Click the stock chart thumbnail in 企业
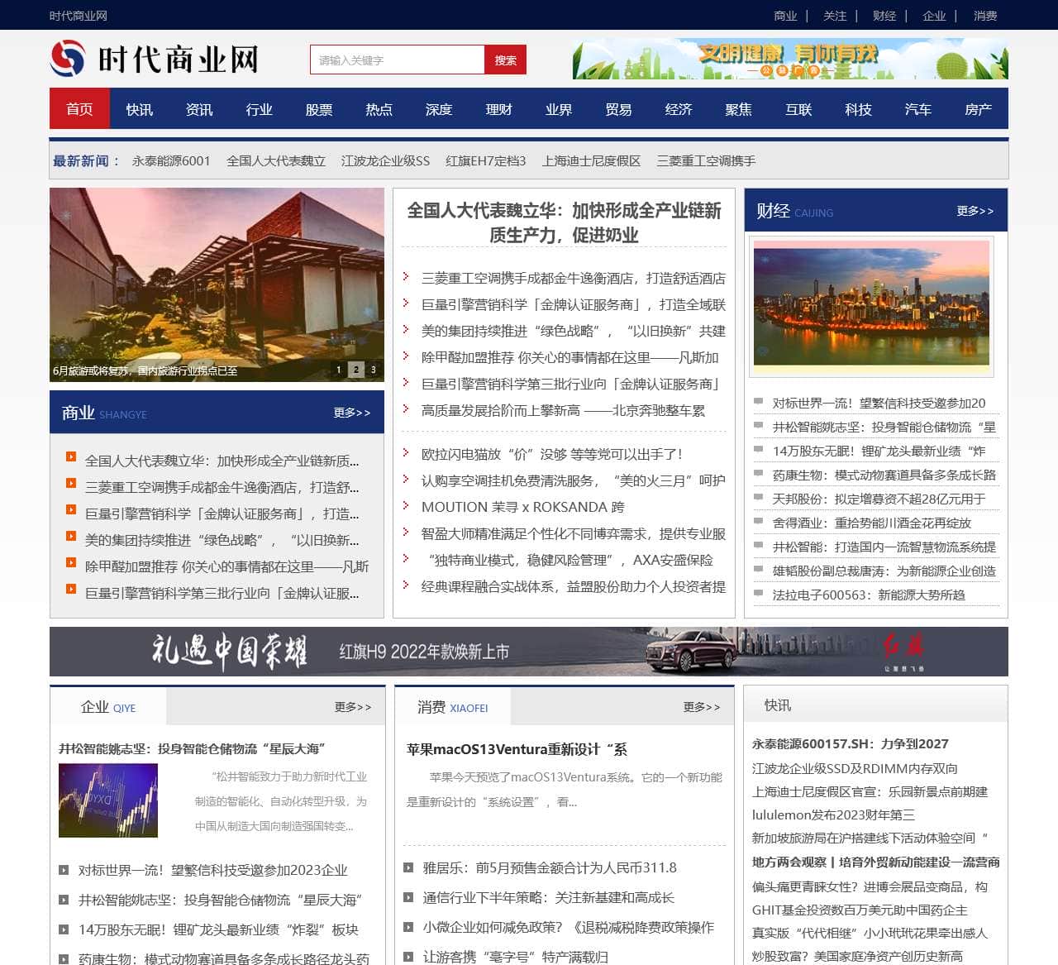 click(x=108, y=800)
